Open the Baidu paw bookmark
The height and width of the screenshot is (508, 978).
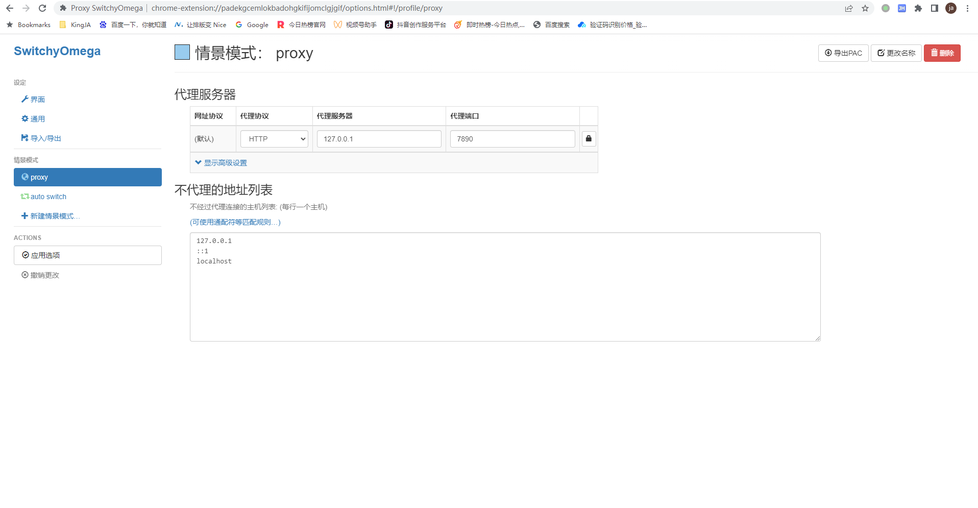pyautogui.click(x=133, y=25)
